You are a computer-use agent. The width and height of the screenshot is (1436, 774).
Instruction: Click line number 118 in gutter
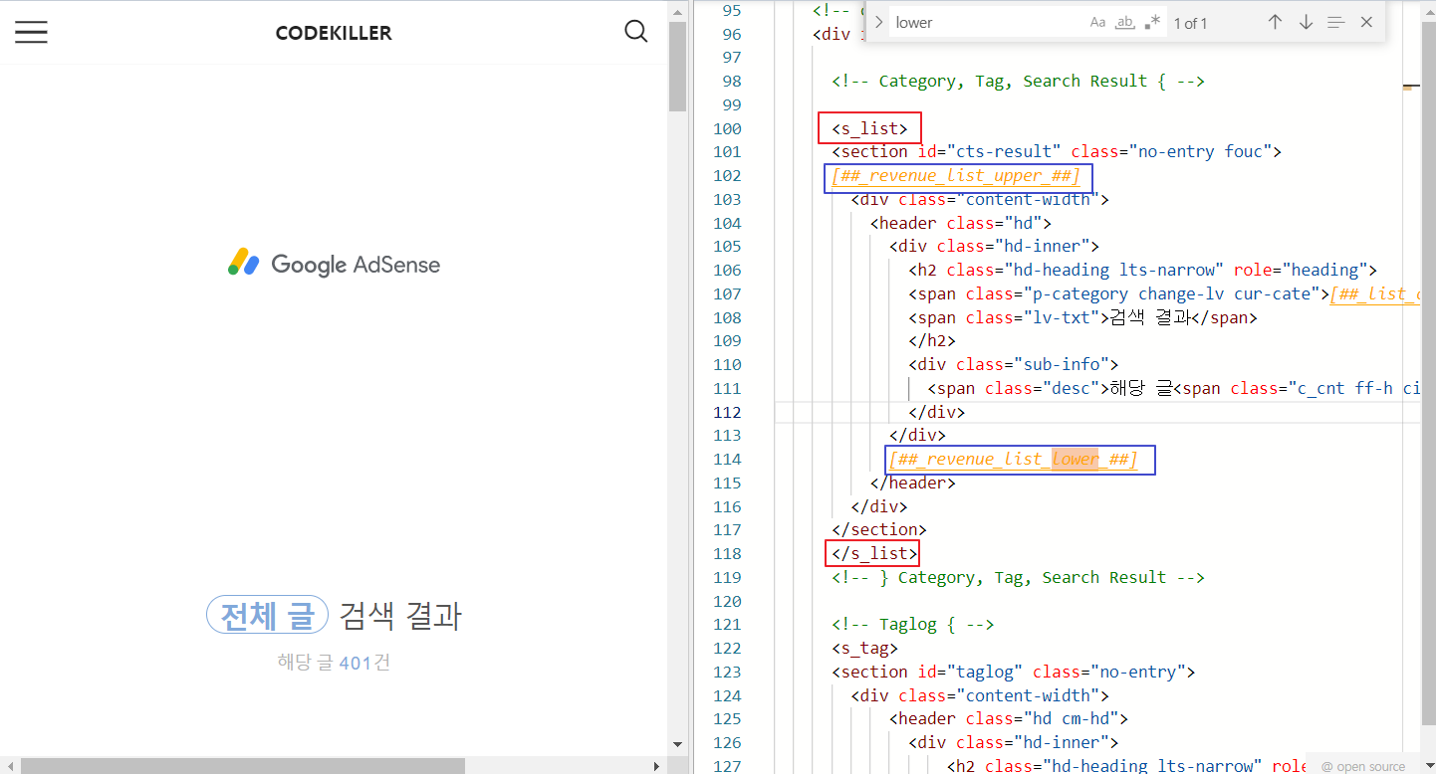[727, 553]
